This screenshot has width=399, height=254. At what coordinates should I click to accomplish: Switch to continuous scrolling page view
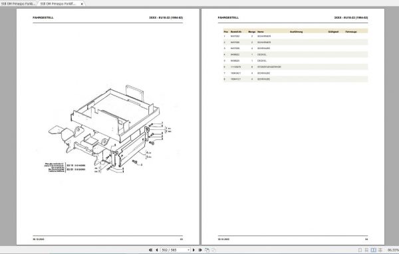pyautogui.click(x=366, y=250)
